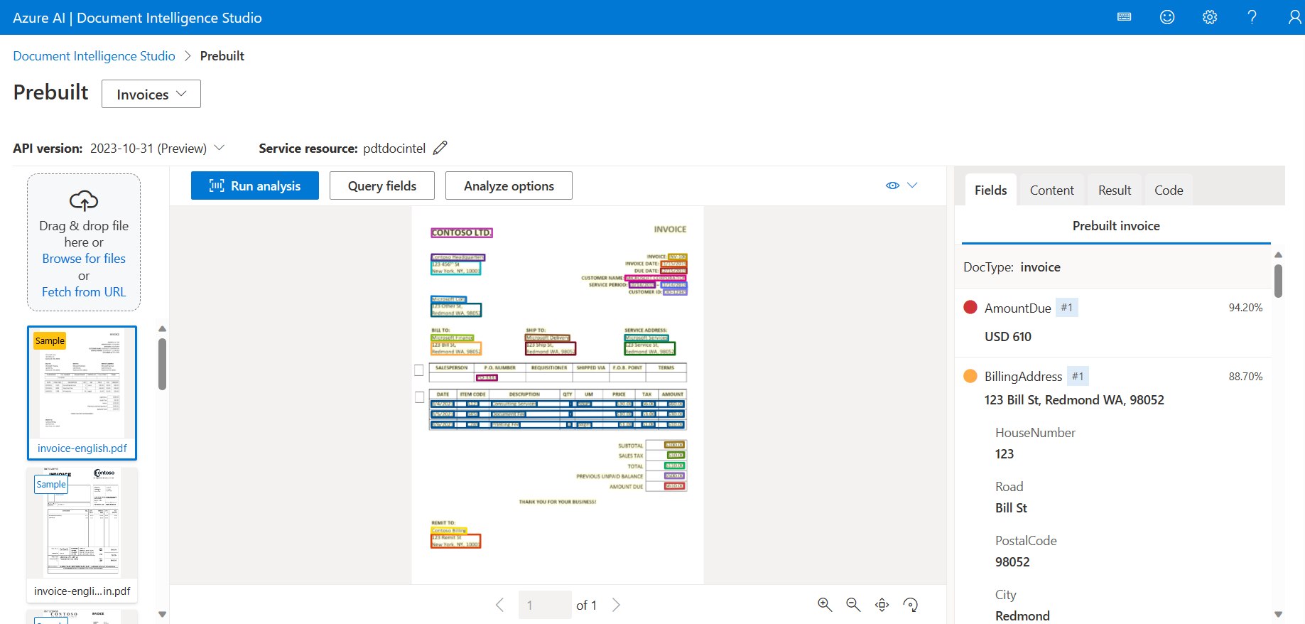Click the HouseNumber sub-field label
Screen dimensions: 1305x624
1035,433
